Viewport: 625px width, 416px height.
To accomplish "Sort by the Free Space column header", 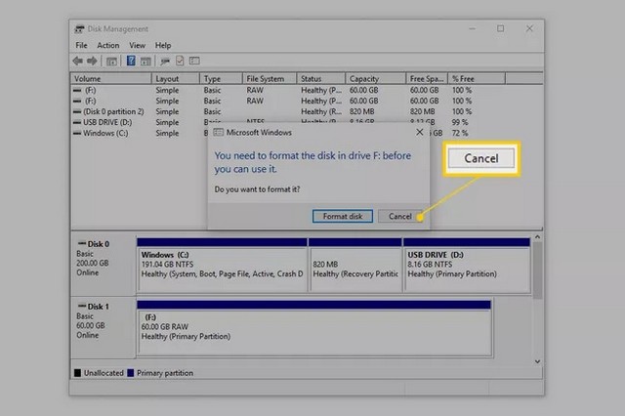I will (x=427, y=78).
